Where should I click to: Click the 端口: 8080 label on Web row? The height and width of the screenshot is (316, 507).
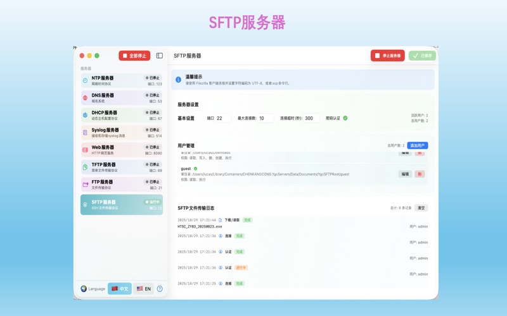point(153,153)
